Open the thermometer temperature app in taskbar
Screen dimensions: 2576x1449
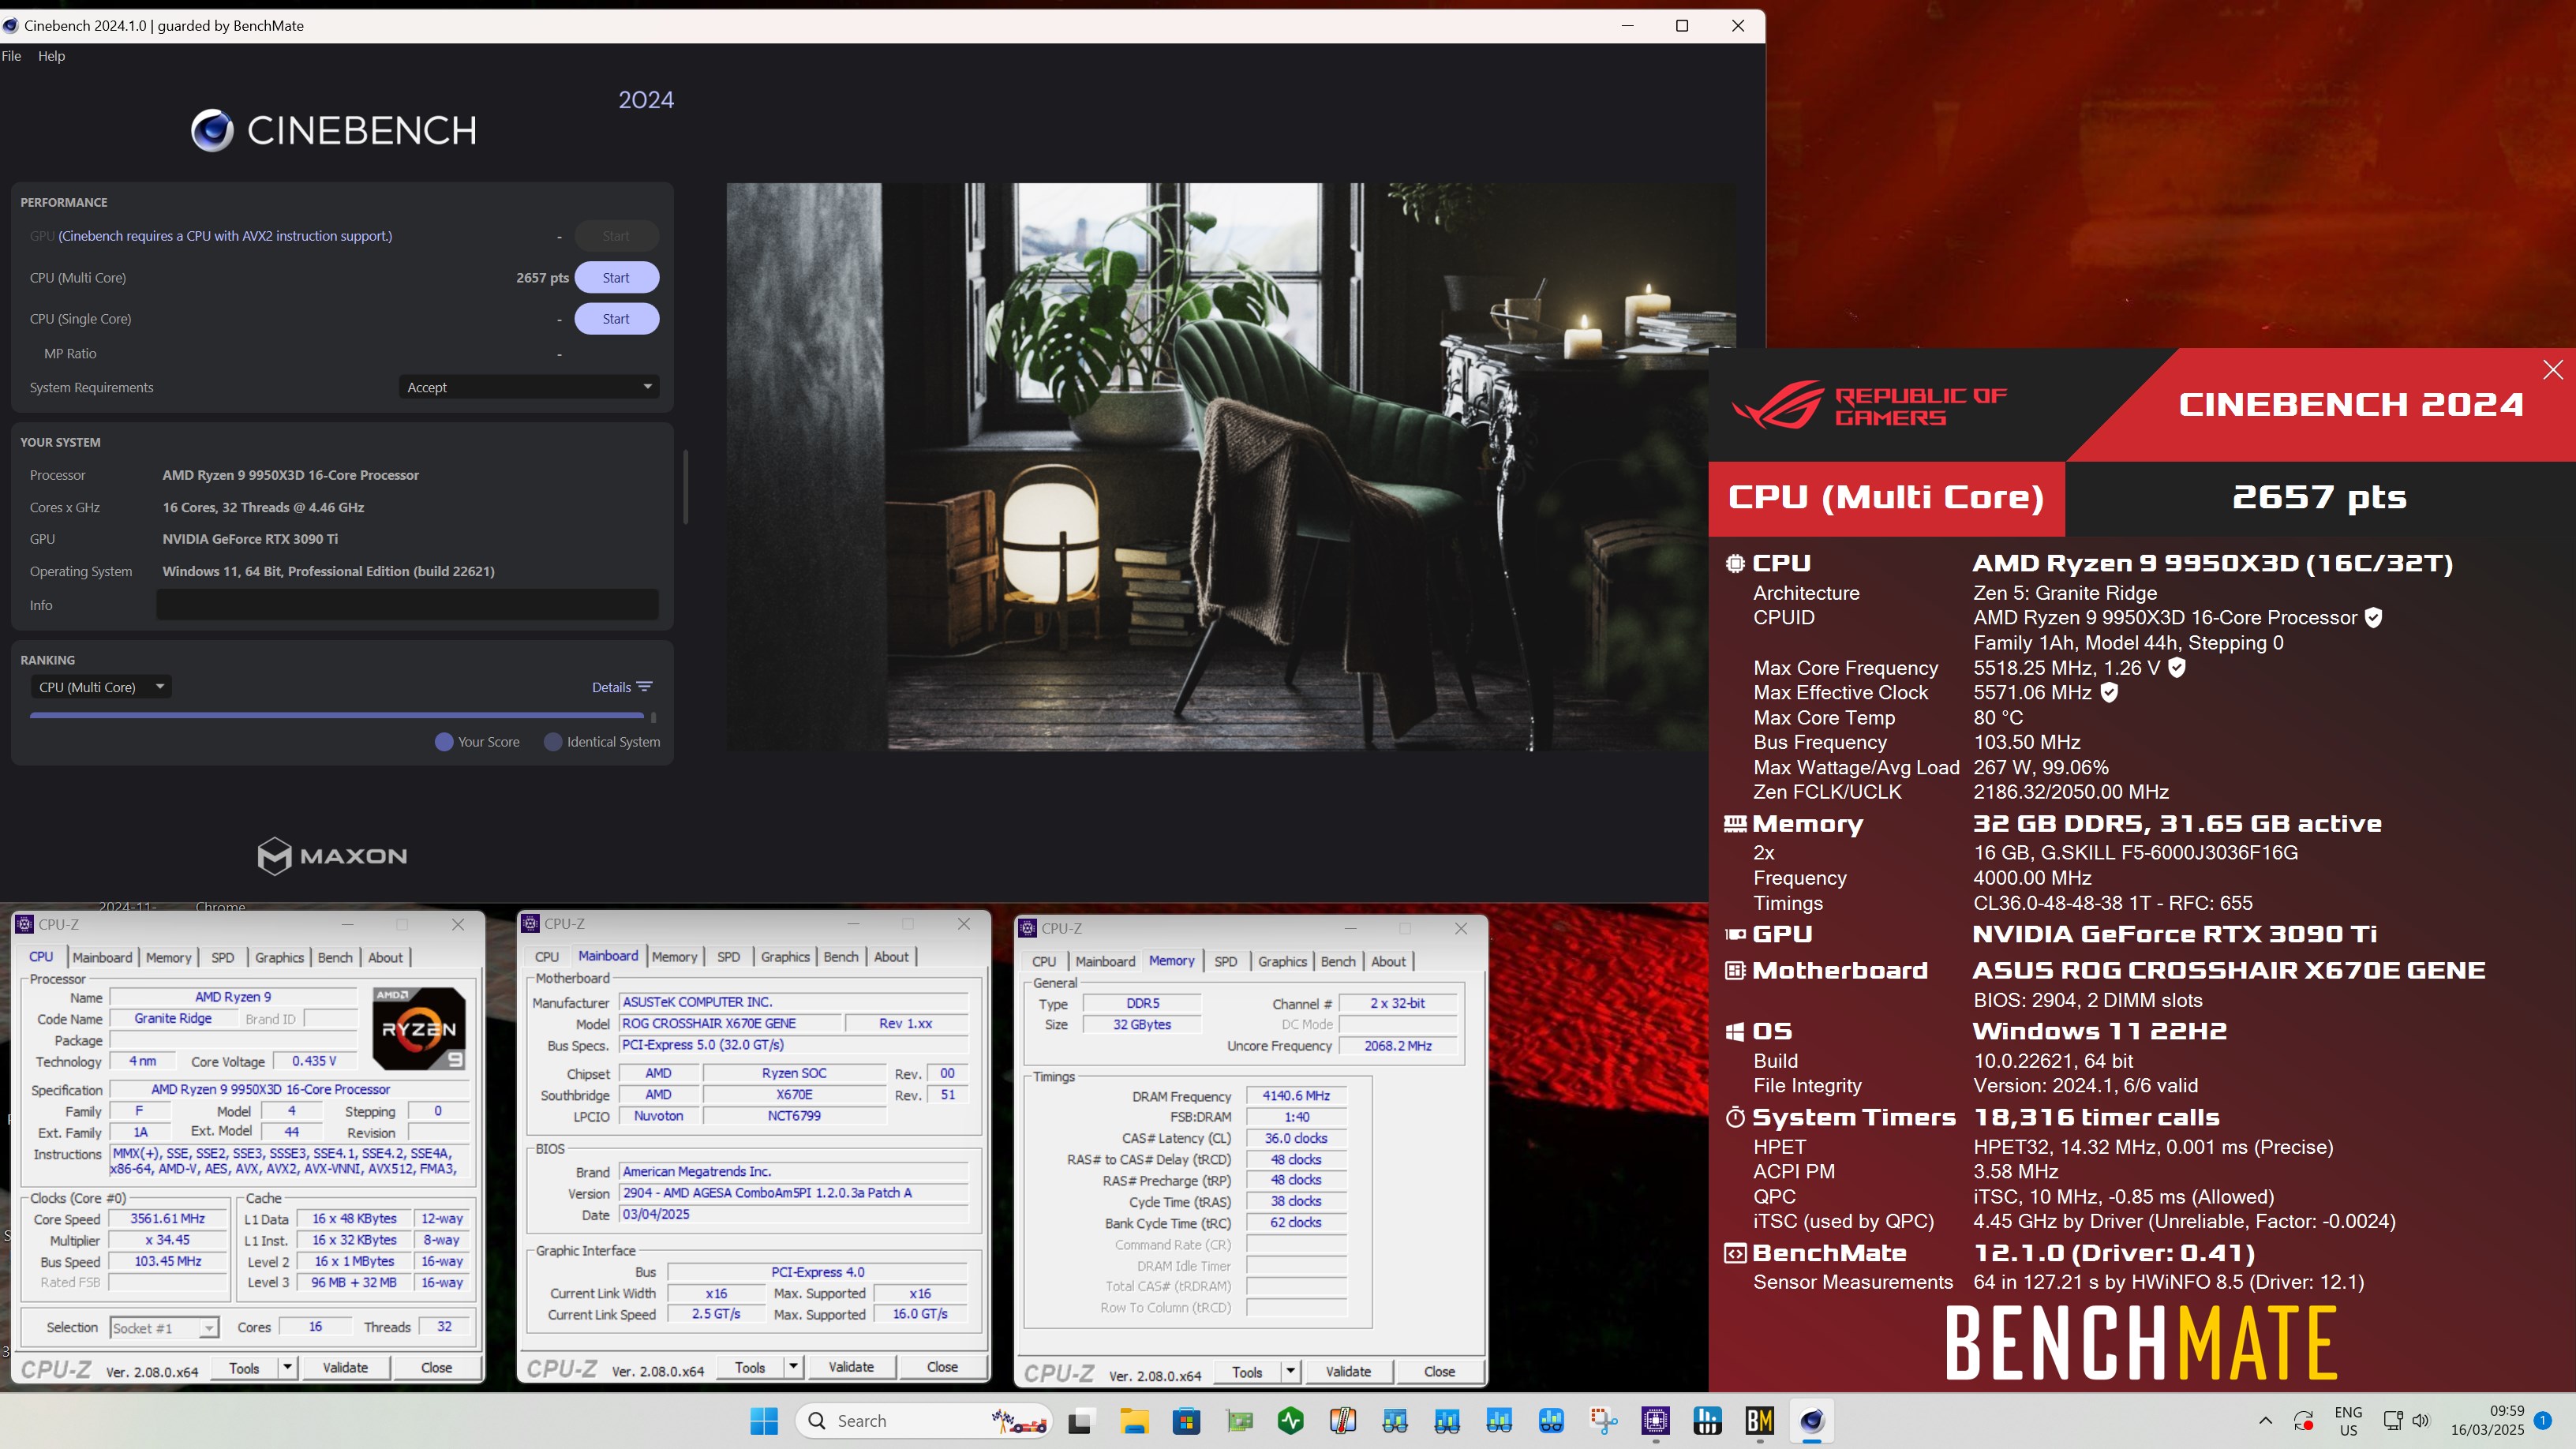point(1343,1421)
